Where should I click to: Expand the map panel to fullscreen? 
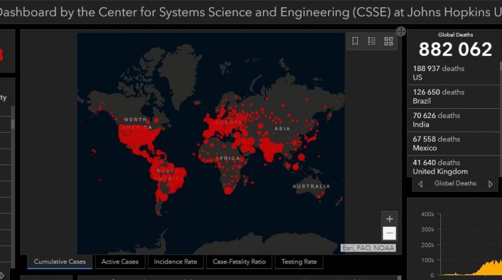pos(401,31)
